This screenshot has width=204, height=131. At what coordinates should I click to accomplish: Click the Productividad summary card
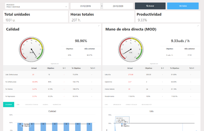click(x=168, y=17)
